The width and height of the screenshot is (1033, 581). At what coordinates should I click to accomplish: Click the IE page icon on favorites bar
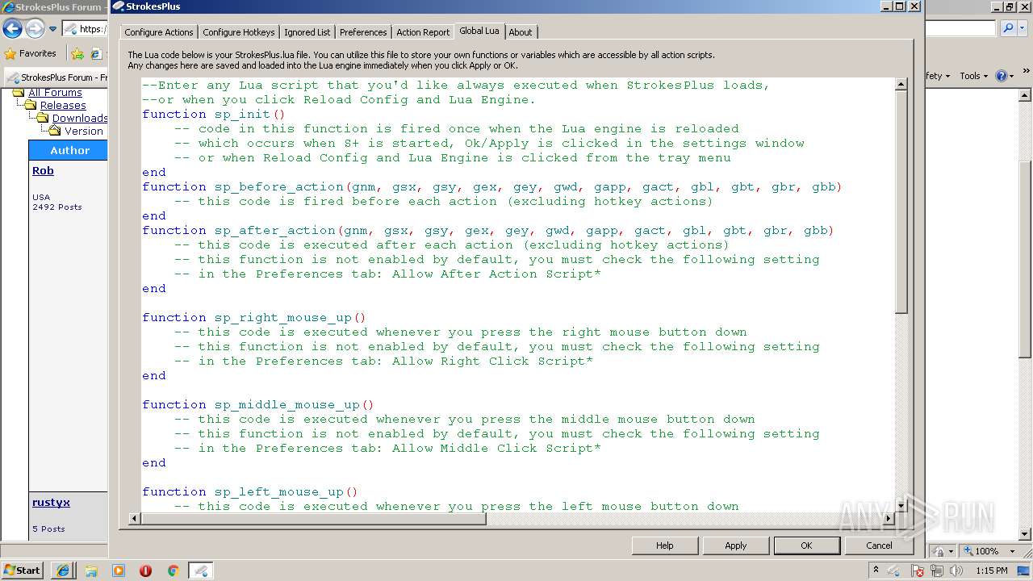96,54
